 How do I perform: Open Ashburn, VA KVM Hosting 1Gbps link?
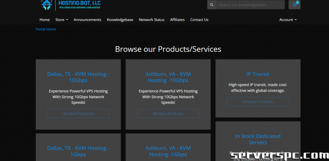point(168,151)
